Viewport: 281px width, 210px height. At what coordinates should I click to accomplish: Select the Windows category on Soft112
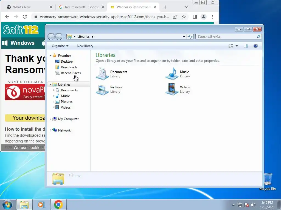[18, 43]
